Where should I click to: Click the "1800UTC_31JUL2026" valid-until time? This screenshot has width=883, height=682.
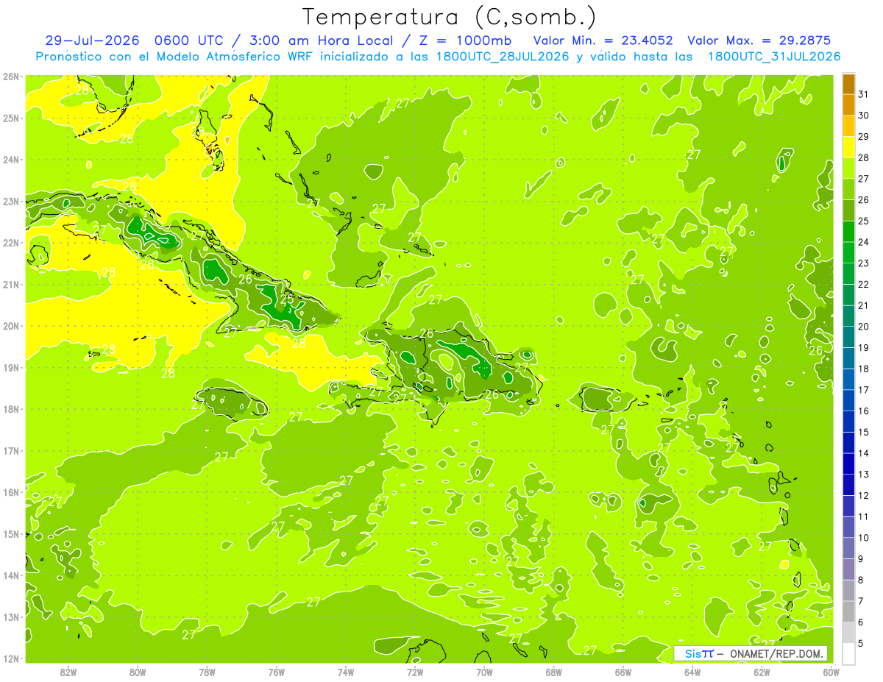tap(774, 56)
